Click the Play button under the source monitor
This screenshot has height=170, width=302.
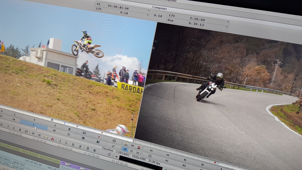35,120
